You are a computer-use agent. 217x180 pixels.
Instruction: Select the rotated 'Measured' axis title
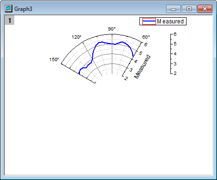[x=142, y=67]
